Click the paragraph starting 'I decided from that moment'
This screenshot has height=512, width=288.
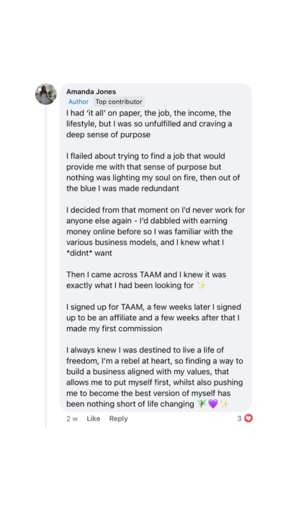156,231
